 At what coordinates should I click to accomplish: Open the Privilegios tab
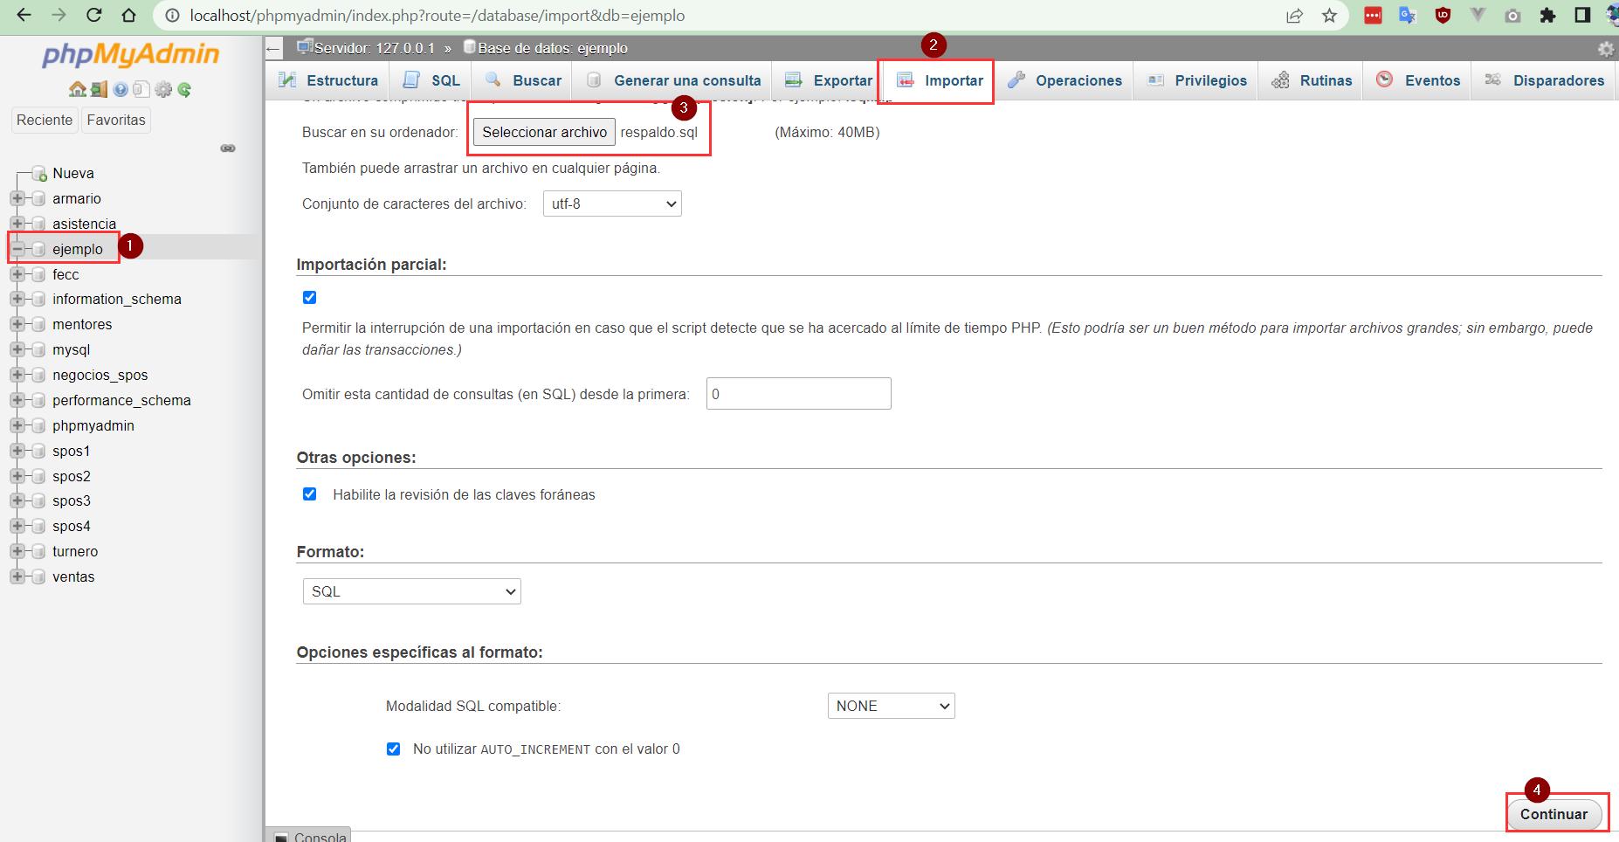(1196, 80)
